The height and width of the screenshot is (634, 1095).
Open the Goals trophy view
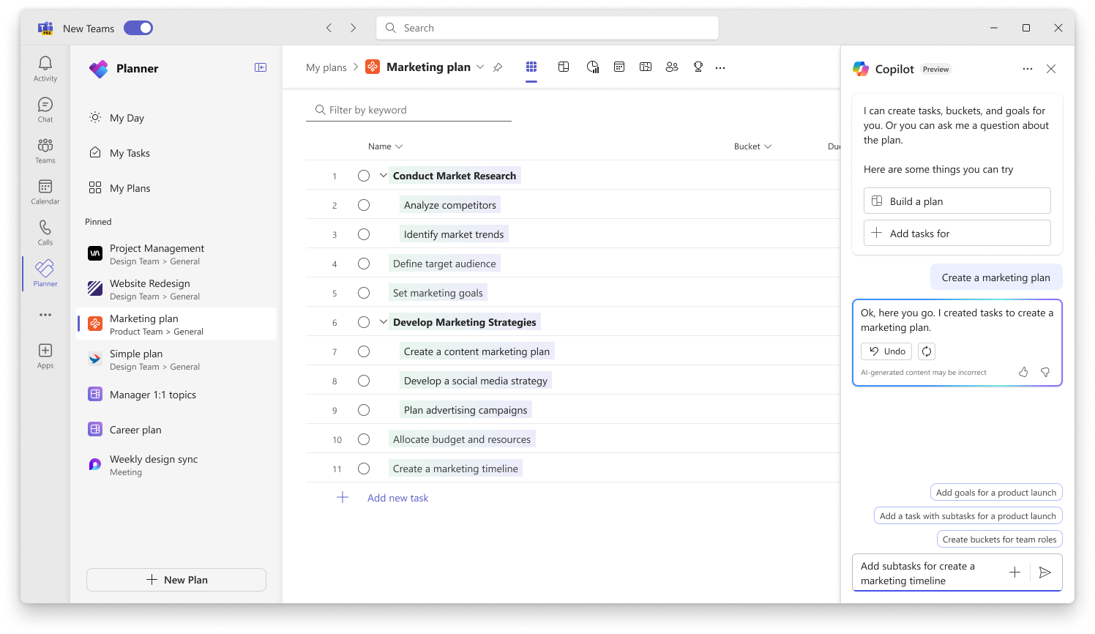698,67
